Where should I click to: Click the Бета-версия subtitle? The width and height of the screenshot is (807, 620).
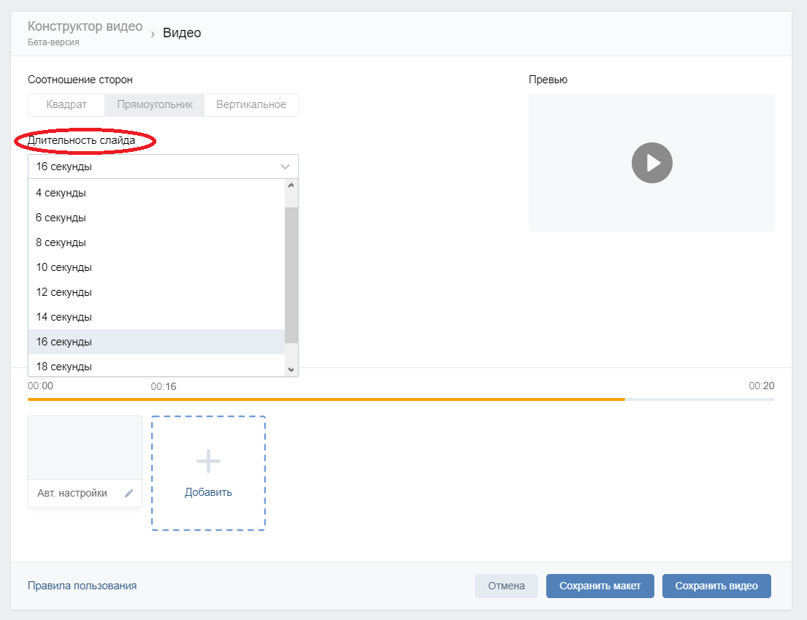click(x=53, y=42)
